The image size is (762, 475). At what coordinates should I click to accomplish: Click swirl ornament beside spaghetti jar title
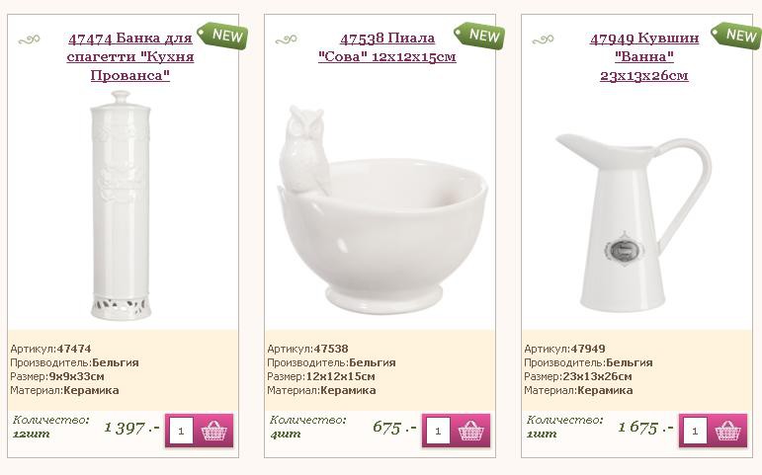coord(30,40)
